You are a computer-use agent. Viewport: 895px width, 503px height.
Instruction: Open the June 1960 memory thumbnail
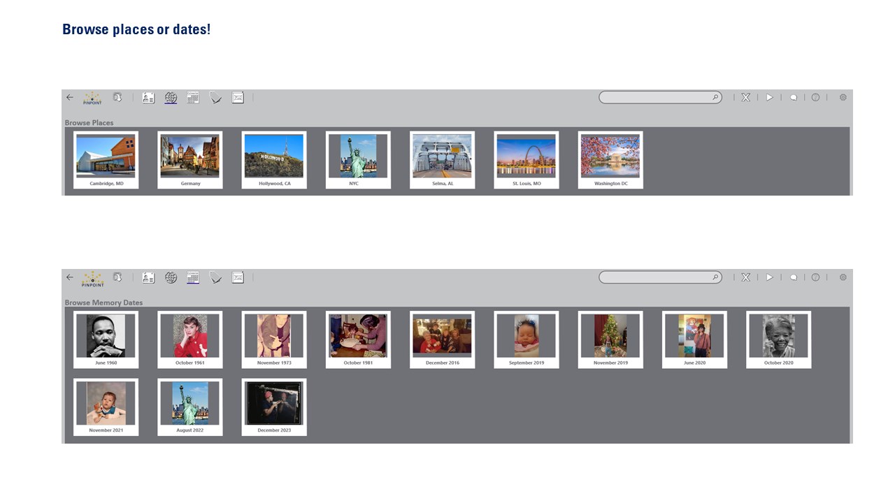[106, 340]
